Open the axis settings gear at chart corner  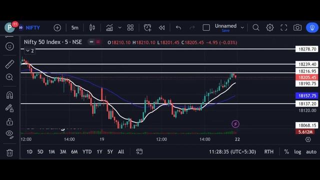coord(308,139)
